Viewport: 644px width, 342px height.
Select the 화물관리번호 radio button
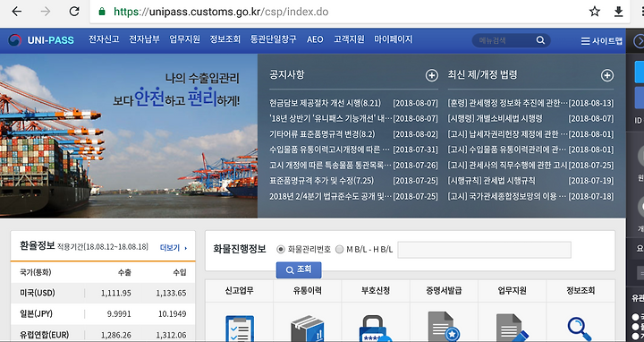tap(281, 249)
